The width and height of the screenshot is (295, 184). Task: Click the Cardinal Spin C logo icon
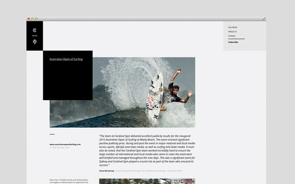coord(34,30)
